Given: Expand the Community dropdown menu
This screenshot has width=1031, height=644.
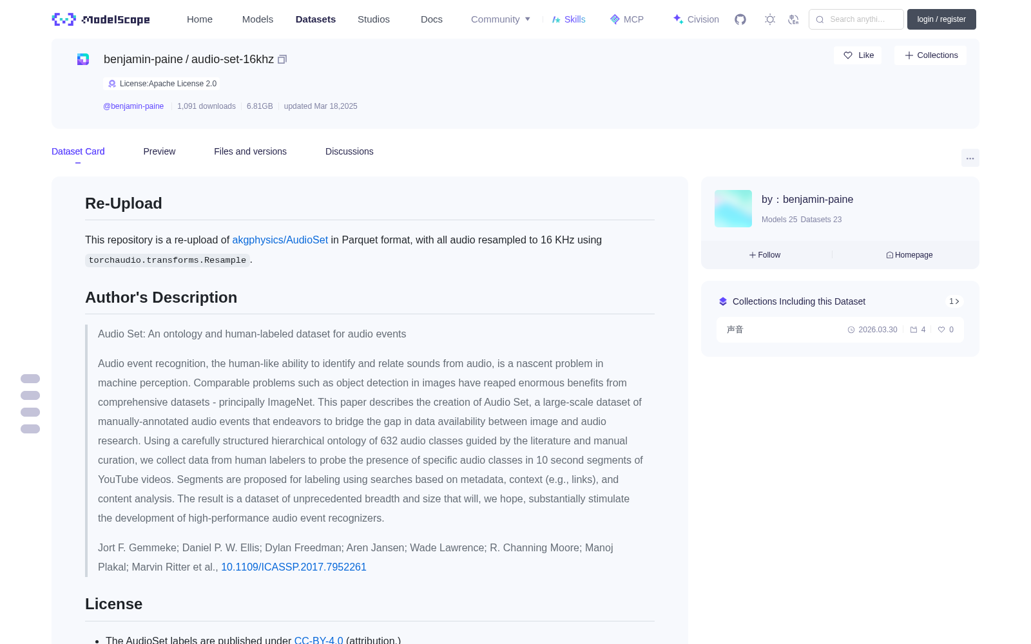Looking at the screenshot, I should pos(501,19).
